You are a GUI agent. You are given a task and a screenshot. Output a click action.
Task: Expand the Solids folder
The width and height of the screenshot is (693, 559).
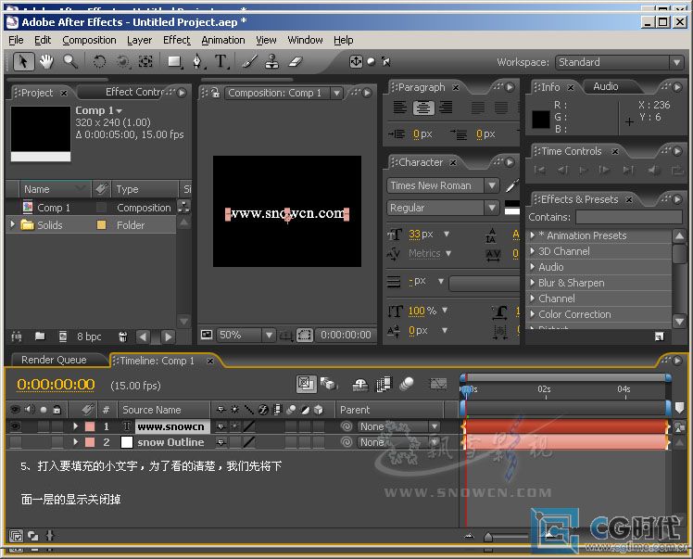[x=12, y=224]
